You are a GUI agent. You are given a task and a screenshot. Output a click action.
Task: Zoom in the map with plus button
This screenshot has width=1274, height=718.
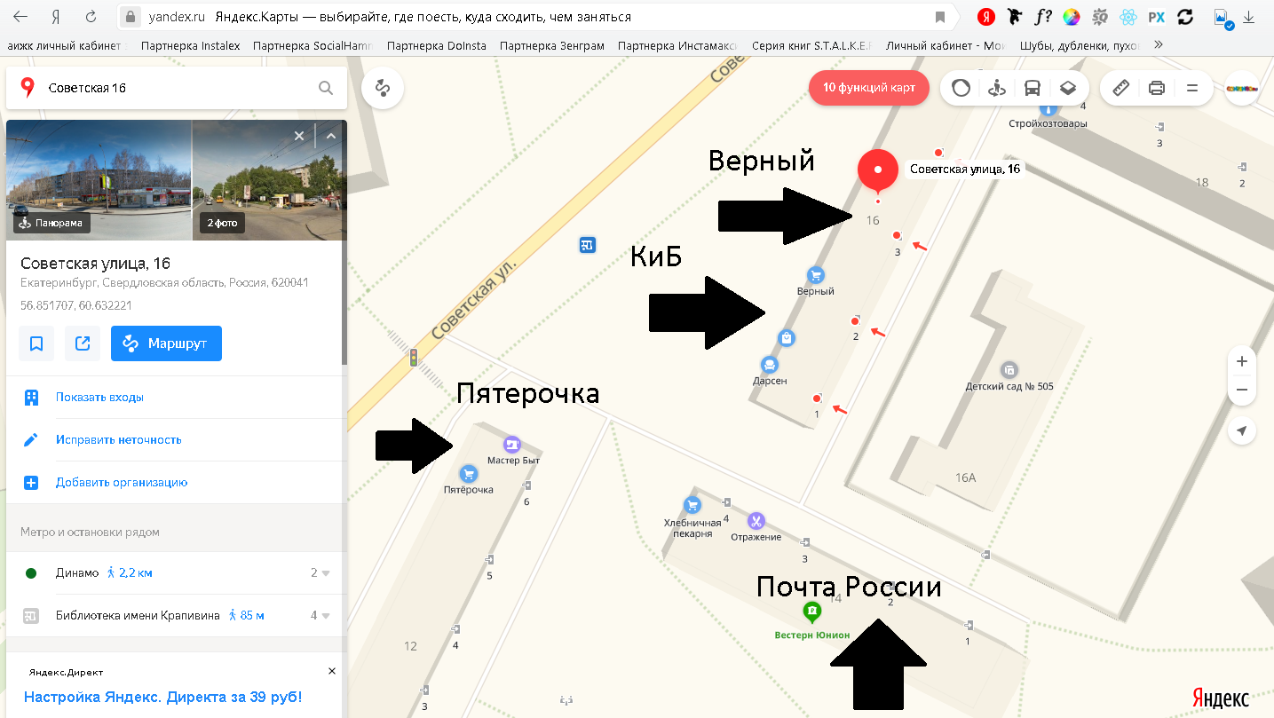click(1242, 361)
